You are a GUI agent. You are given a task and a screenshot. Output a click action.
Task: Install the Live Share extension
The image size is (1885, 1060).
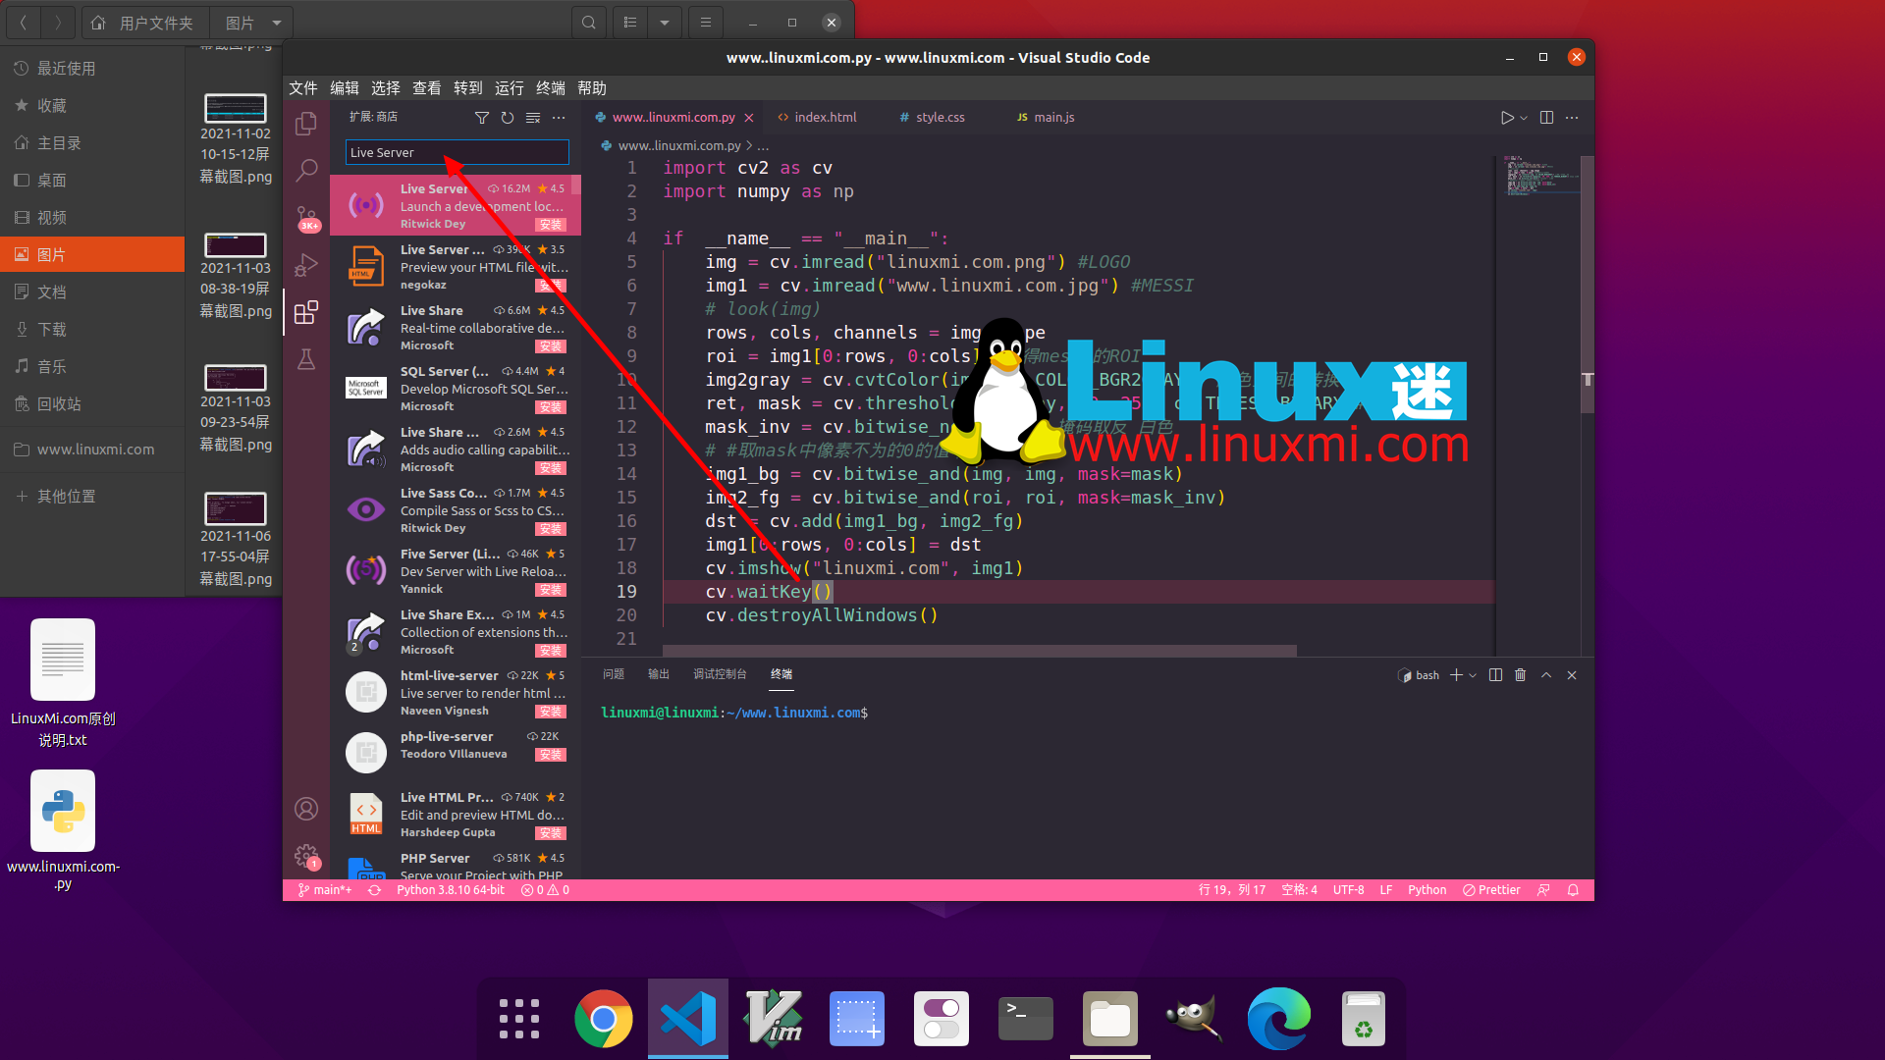pos(551,346)
